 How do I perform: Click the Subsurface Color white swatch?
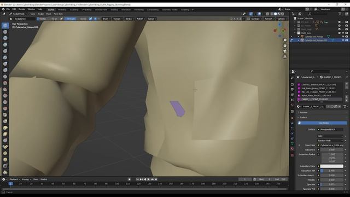(332, 166)
